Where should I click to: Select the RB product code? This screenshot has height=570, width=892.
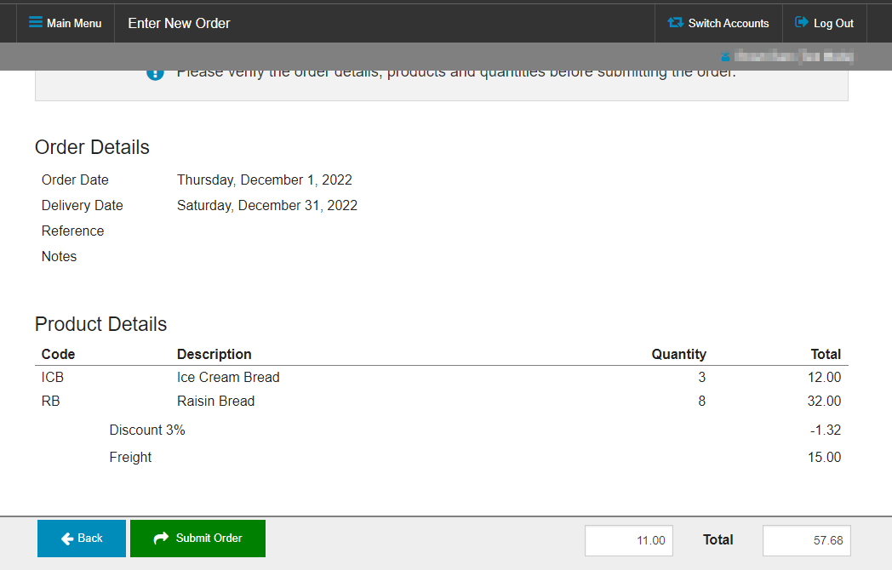coord(50,401)
